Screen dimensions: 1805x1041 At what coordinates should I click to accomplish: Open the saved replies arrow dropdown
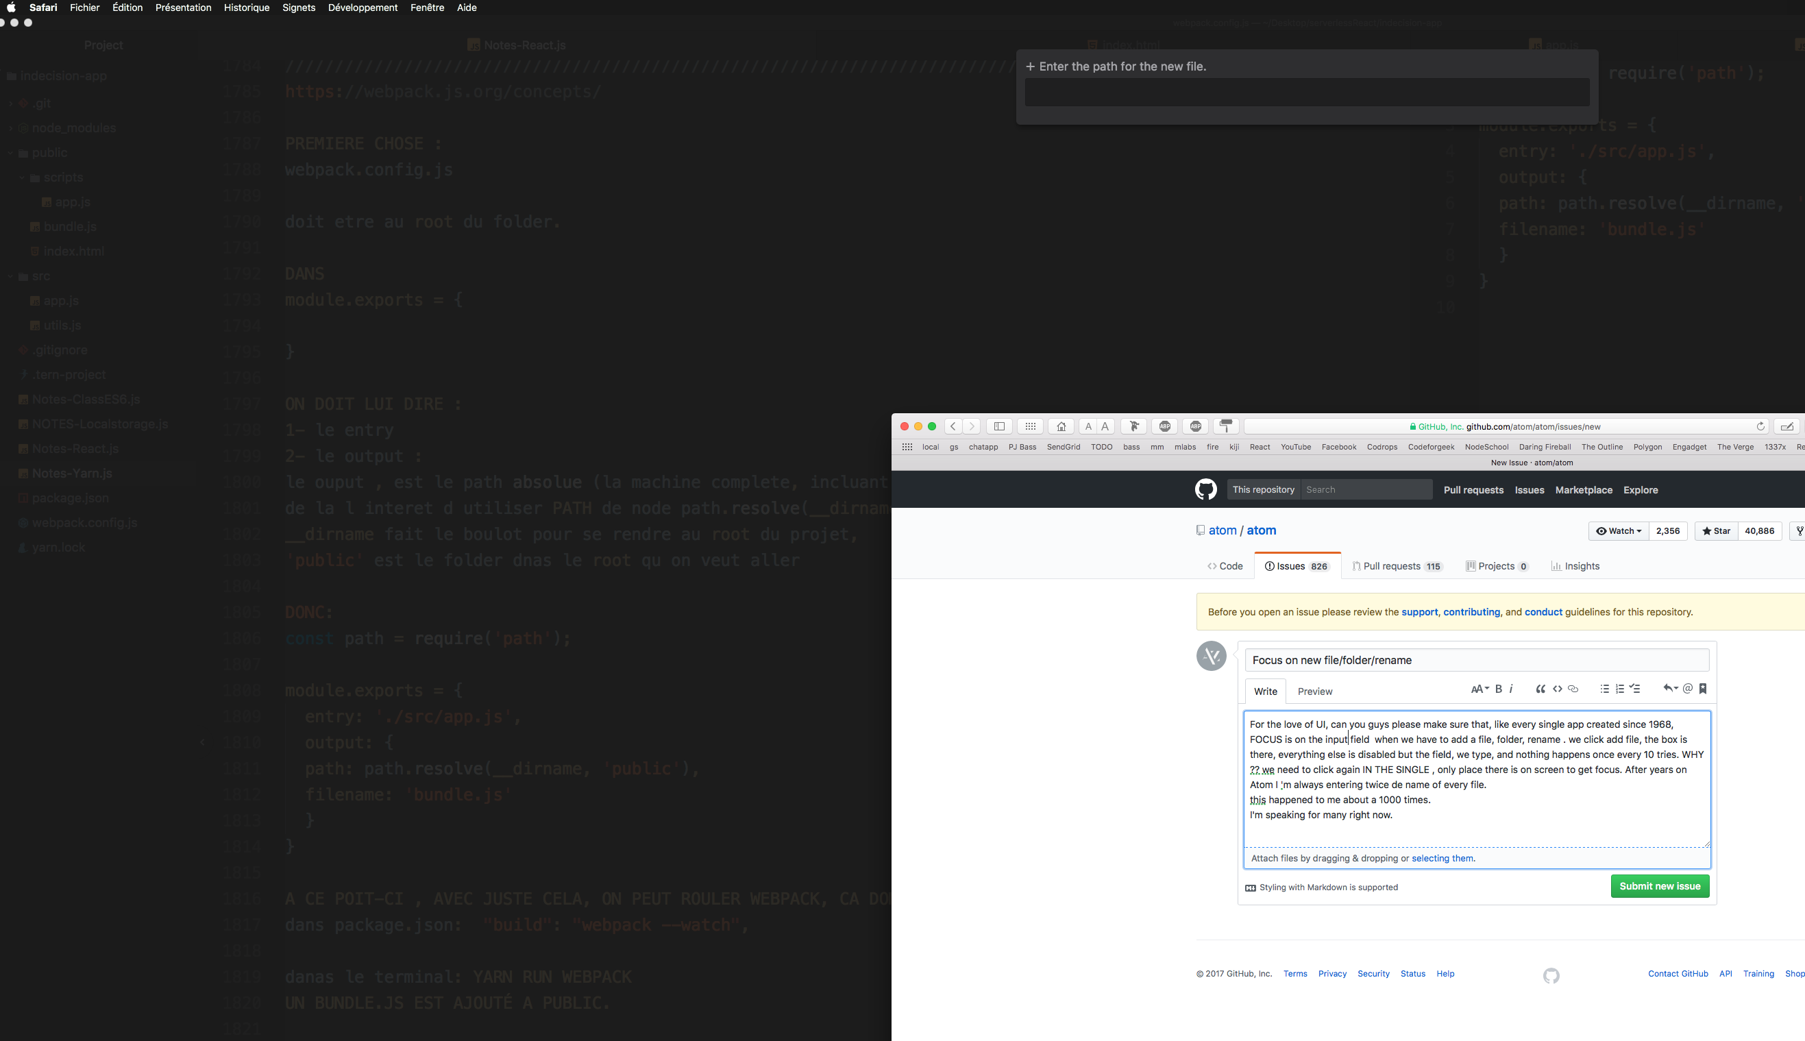click(x=1670, y=689)
